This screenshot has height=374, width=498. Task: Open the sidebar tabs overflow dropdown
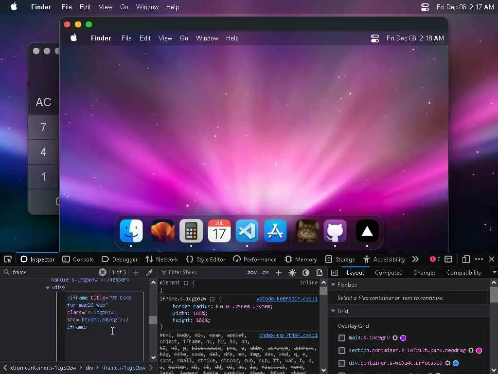tap(494, 273)
